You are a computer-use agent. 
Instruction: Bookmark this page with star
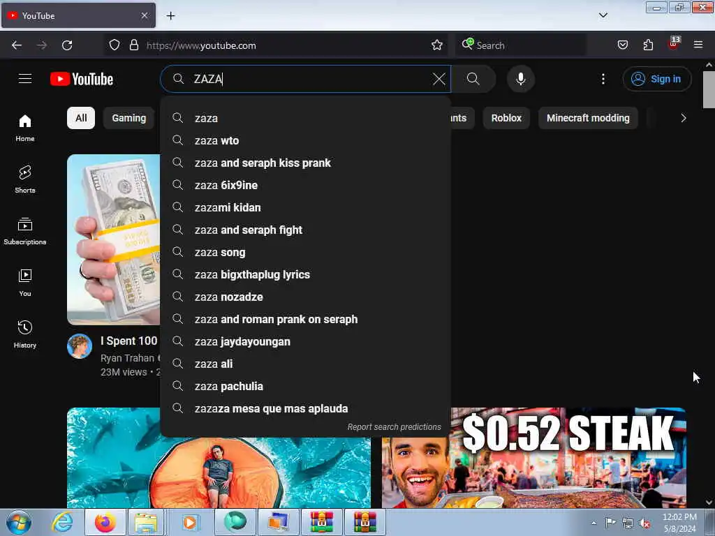(x=437, y=45)
